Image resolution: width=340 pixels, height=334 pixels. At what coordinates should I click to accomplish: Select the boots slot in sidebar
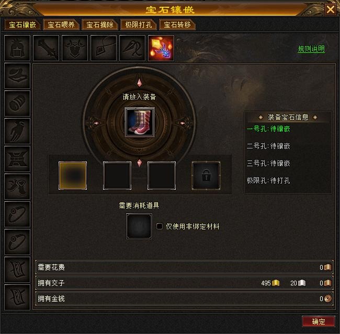(x=17, y=187)
